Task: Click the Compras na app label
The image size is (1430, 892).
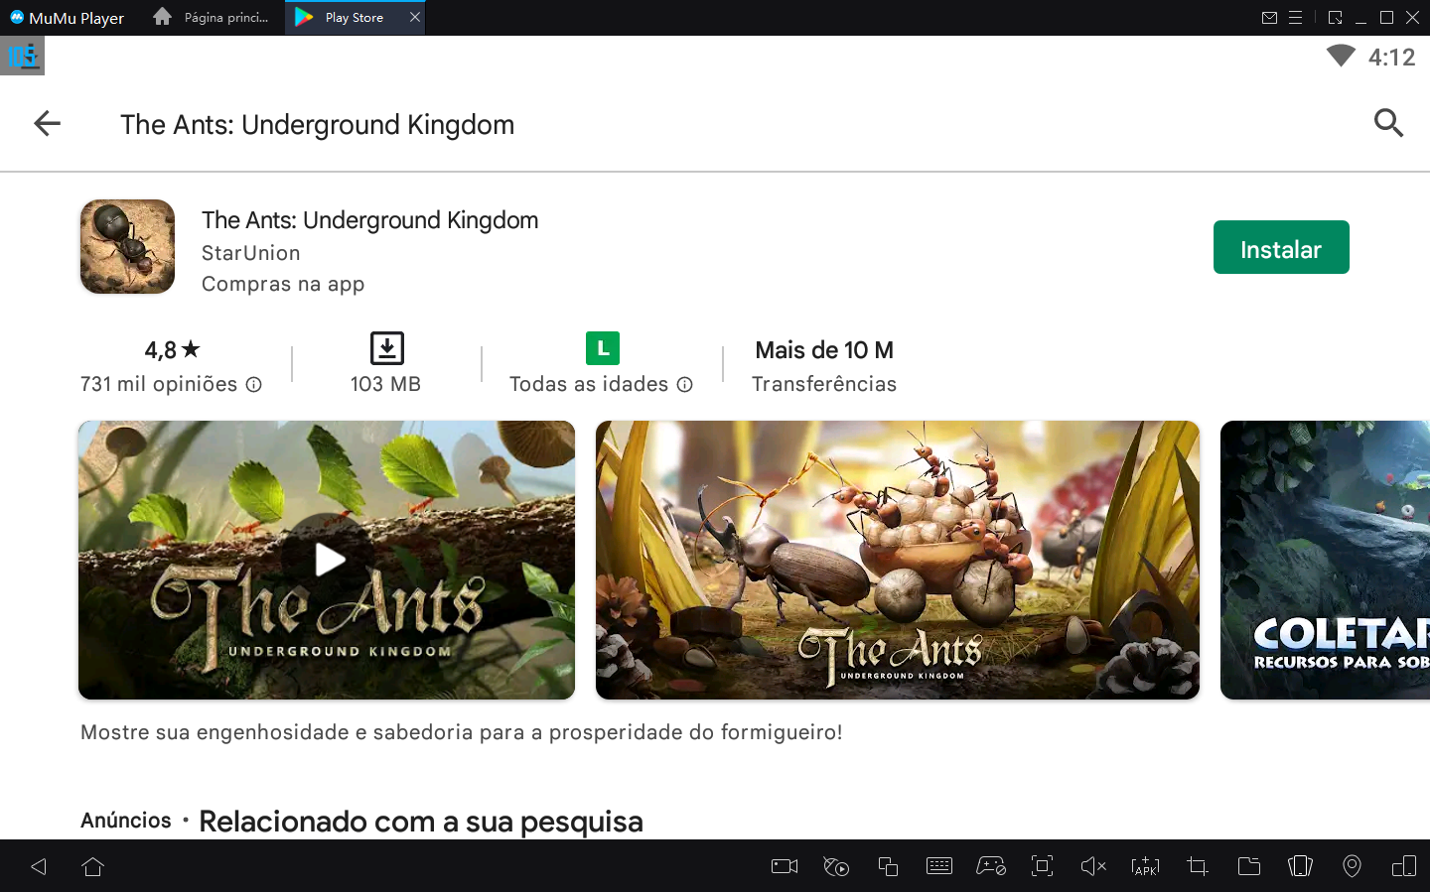Action: point(283,284)
